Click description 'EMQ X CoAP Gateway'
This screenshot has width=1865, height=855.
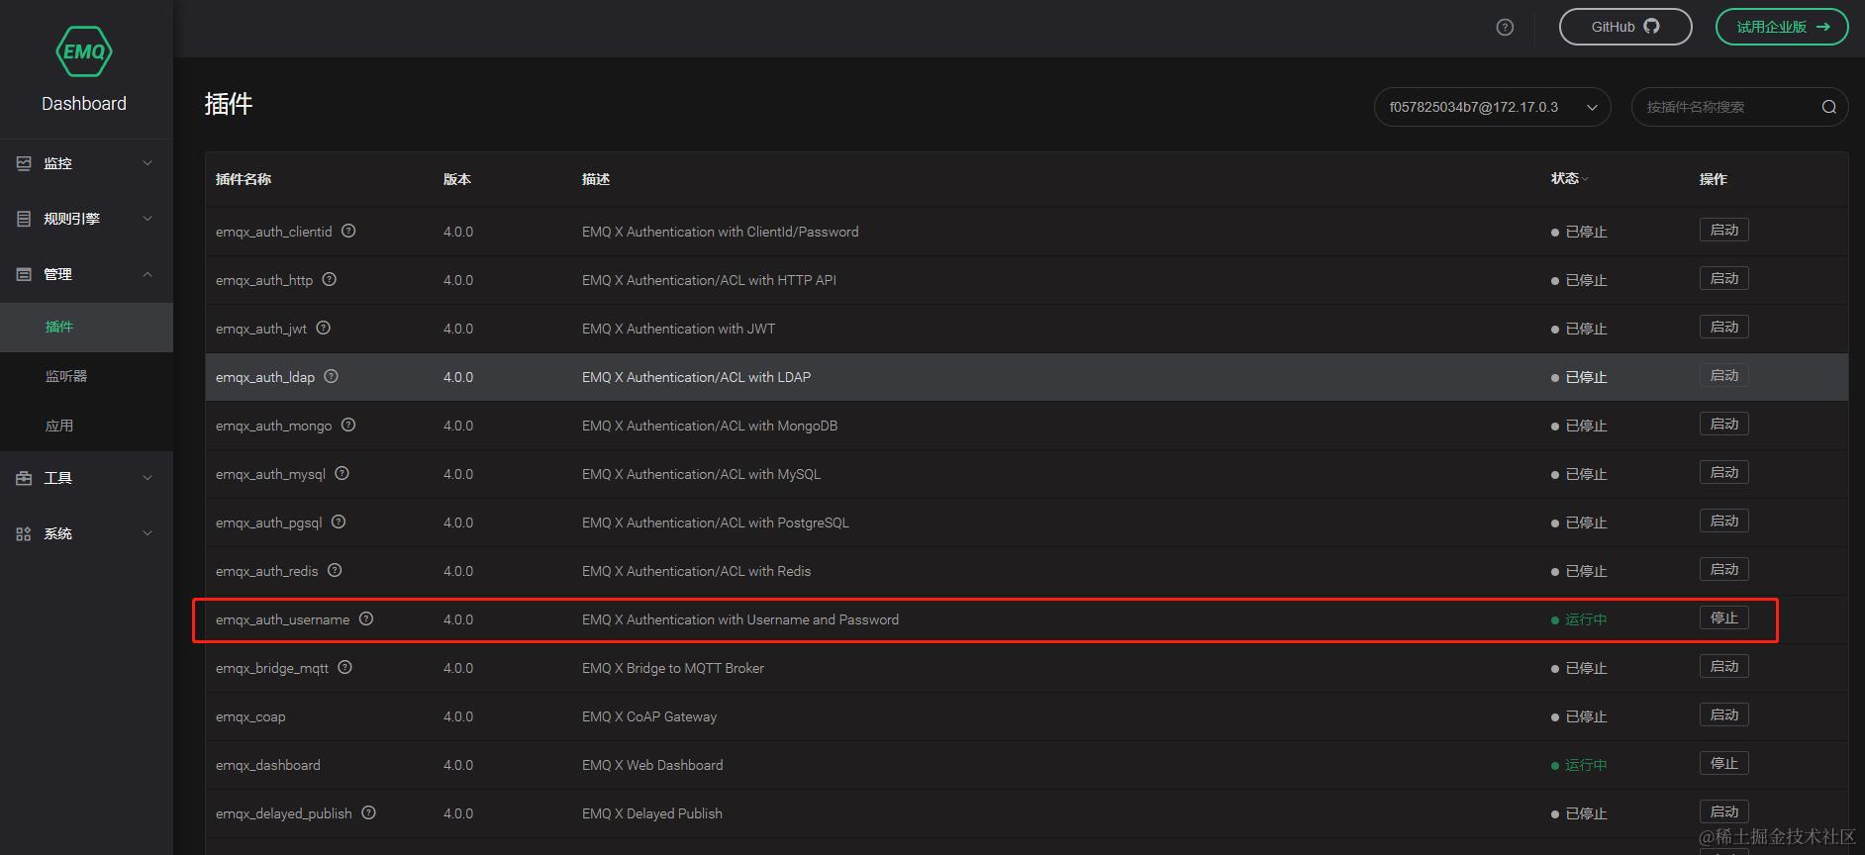649,716
